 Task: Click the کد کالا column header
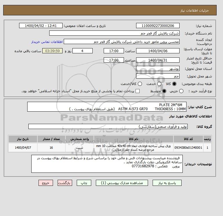(x=188, y=139)
